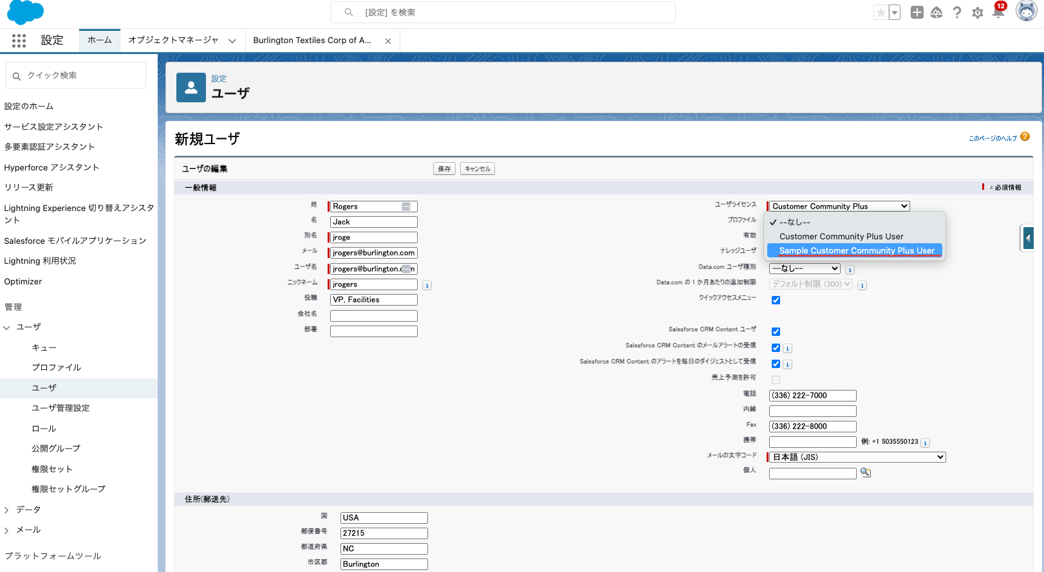Image resolution: width=1044 pixels, height=572 pixels.
Task: Open Optimizer in the sidebar
Action: [23, 281]
